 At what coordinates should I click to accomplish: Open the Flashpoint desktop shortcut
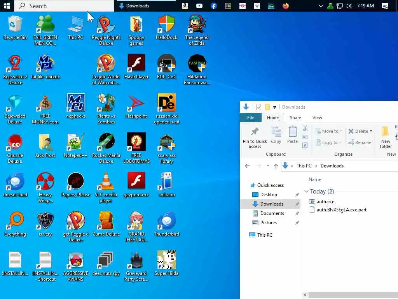(136, 106)
